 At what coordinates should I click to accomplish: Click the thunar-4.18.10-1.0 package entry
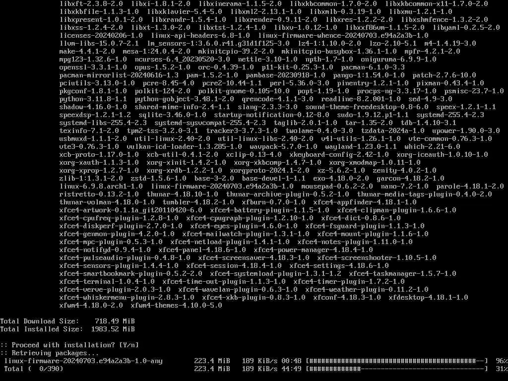pyautogui.click(x=183, y=194)
